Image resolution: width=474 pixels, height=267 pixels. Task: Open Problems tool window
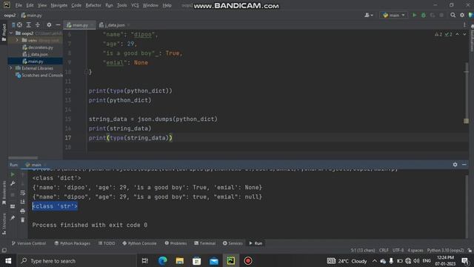[x=176, y=243]
